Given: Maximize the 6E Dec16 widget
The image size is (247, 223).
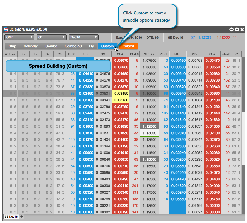Looking at the screenshot, I should [x=237, y=29].
